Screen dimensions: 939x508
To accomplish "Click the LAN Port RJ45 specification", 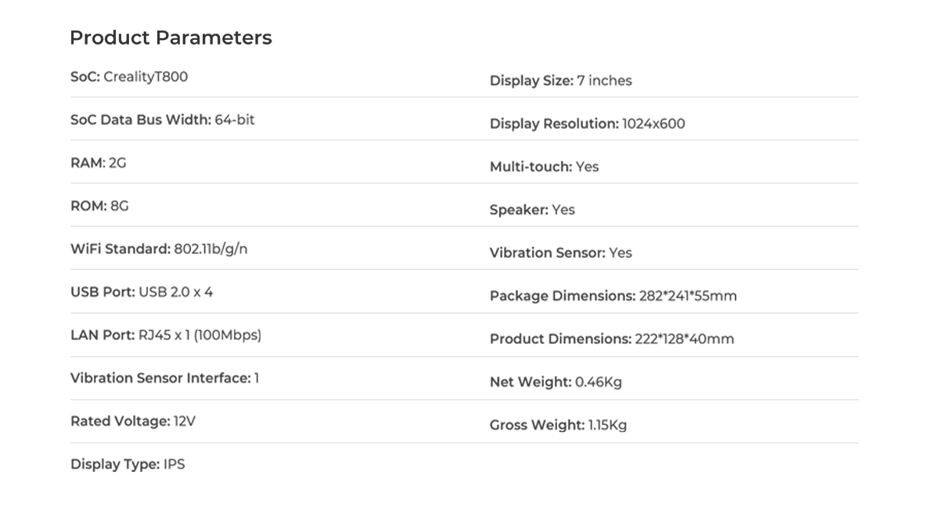I will 166,335.
